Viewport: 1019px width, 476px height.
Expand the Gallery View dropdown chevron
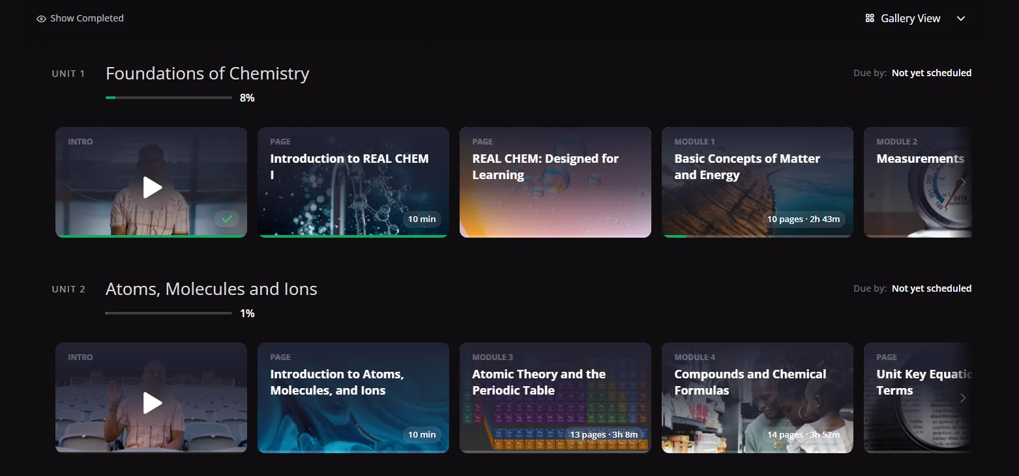click(x=960, y=19)
